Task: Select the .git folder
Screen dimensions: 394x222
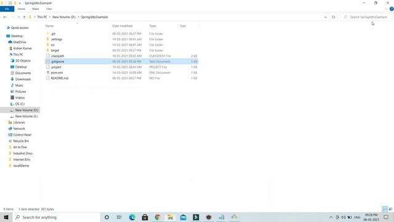Action: pos(121,34)
